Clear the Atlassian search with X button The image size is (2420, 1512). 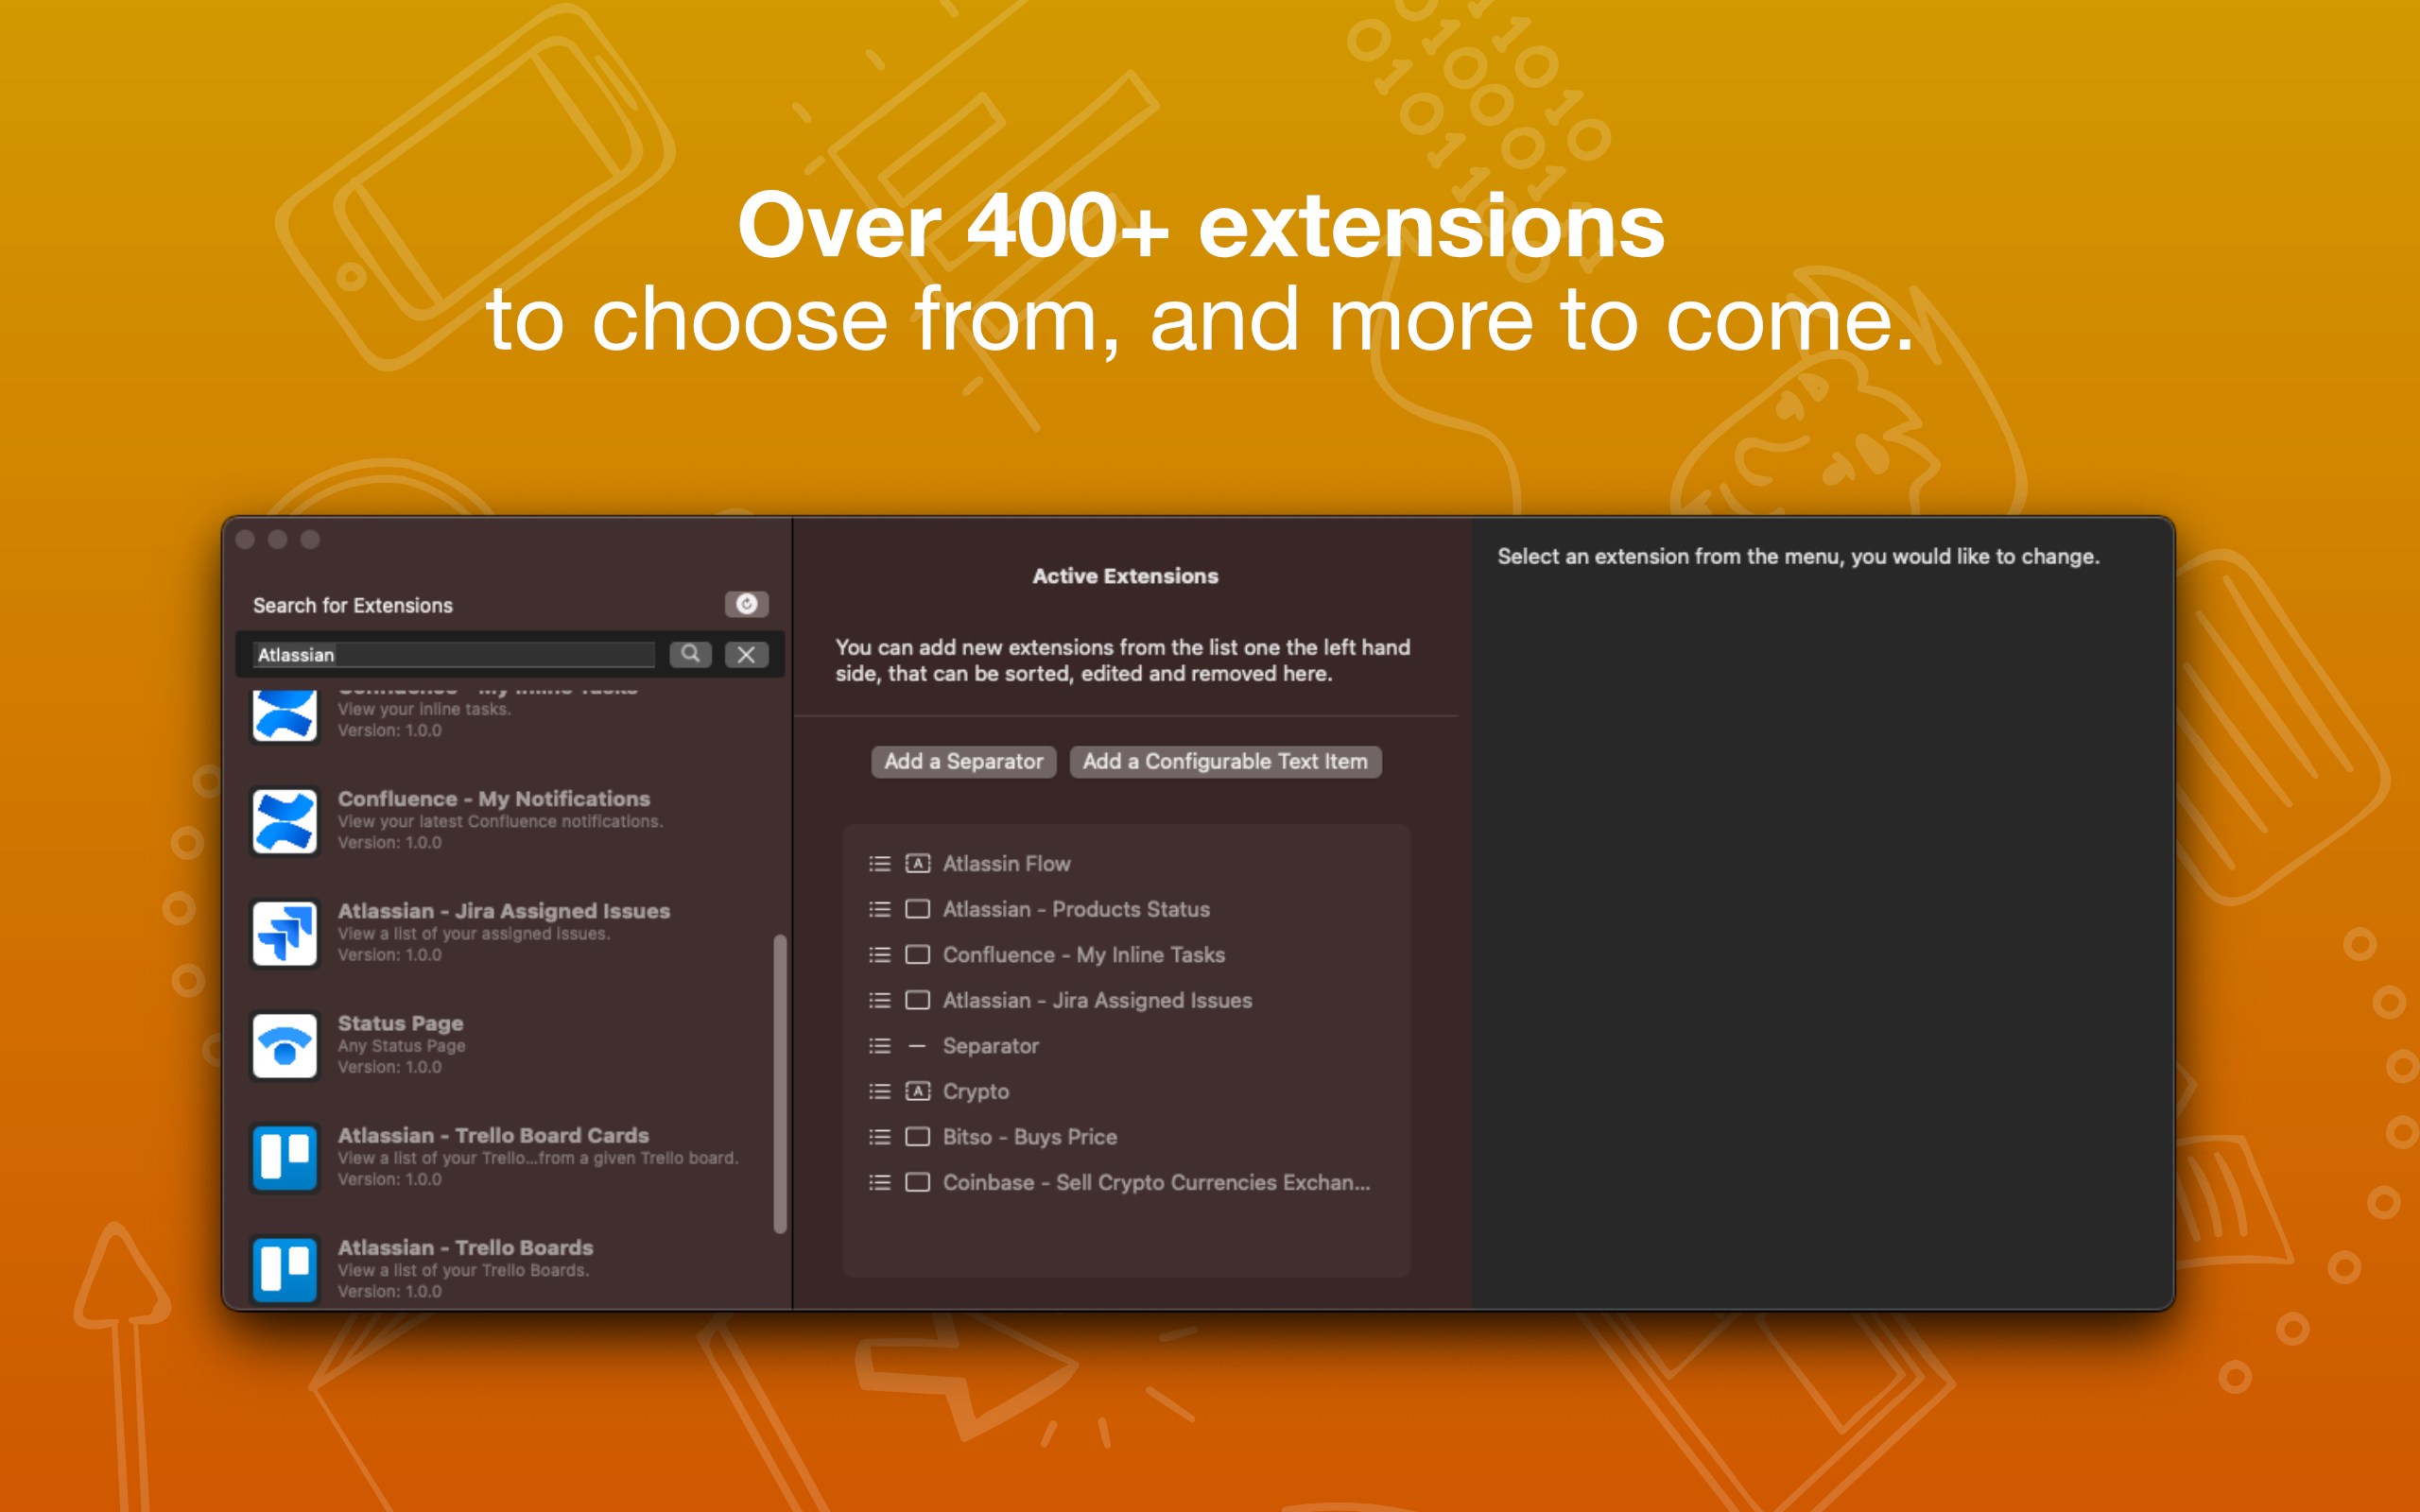pyautogui.click(x=746, y=654)
